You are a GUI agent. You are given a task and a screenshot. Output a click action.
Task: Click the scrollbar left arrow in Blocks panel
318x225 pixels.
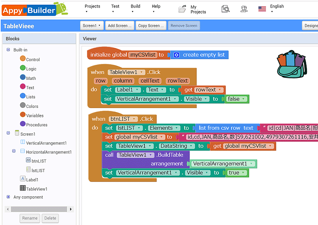coord(8,209)
